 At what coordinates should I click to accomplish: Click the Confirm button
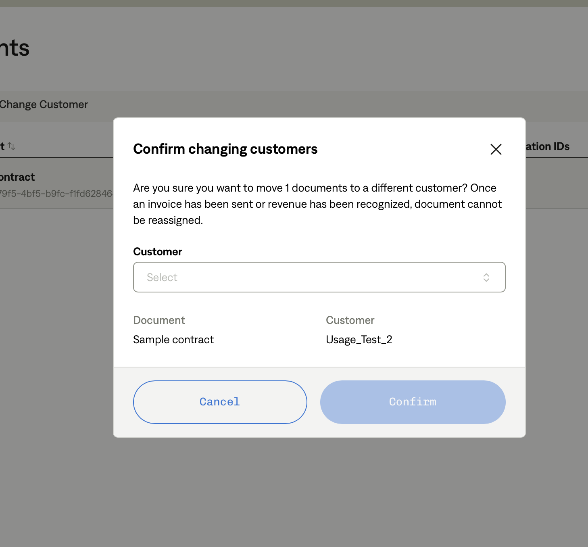coord(413,402)
